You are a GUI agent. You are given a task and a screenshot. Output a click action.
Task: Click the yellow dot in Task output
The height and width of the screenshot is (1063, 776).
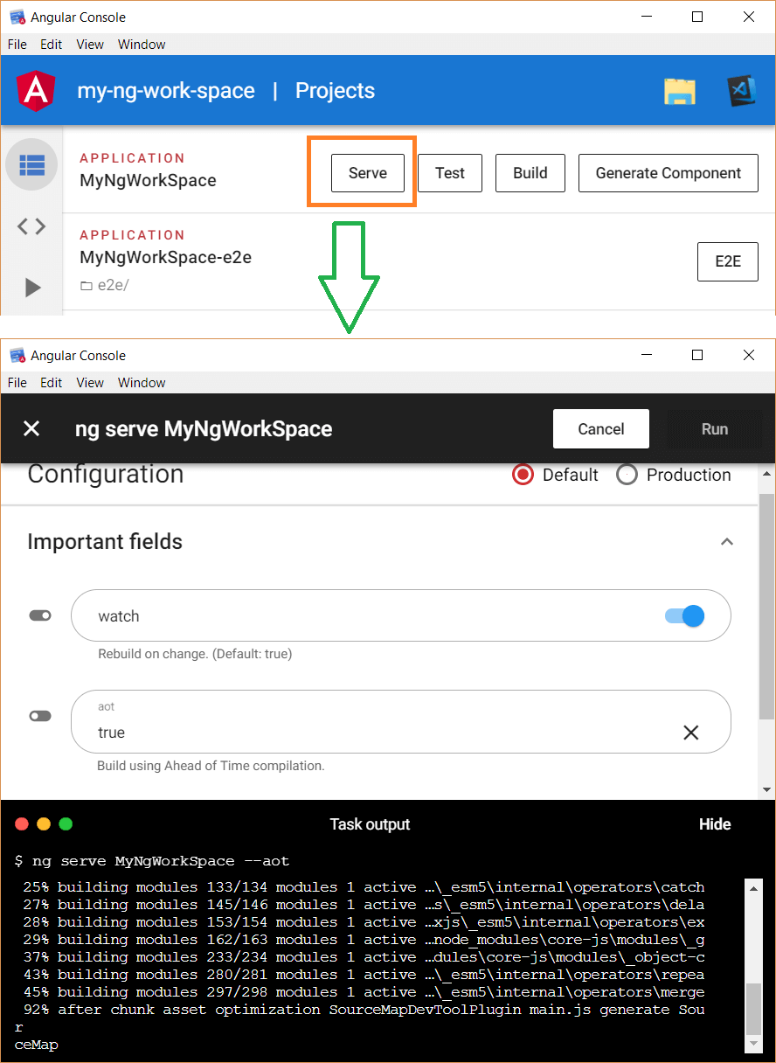point(44,823)
